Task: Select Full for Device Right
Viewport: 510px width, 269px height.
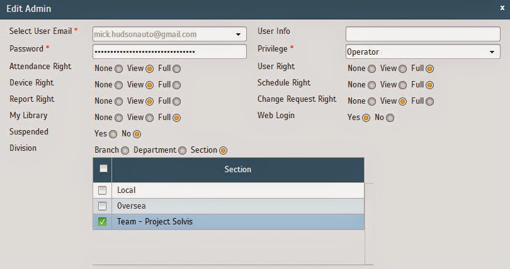Action: 176,85
